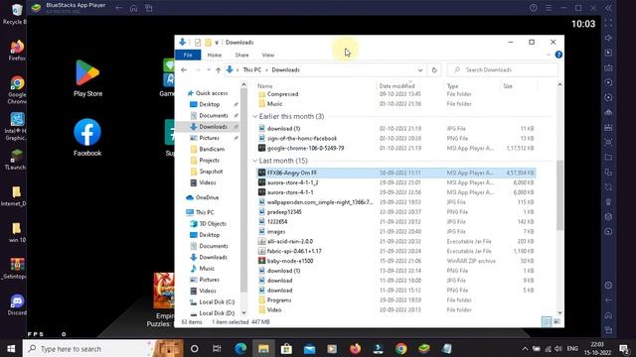Open Mail app from taskbar
The width and height of the screenshot is (636, 357).
tap(309, 348)
